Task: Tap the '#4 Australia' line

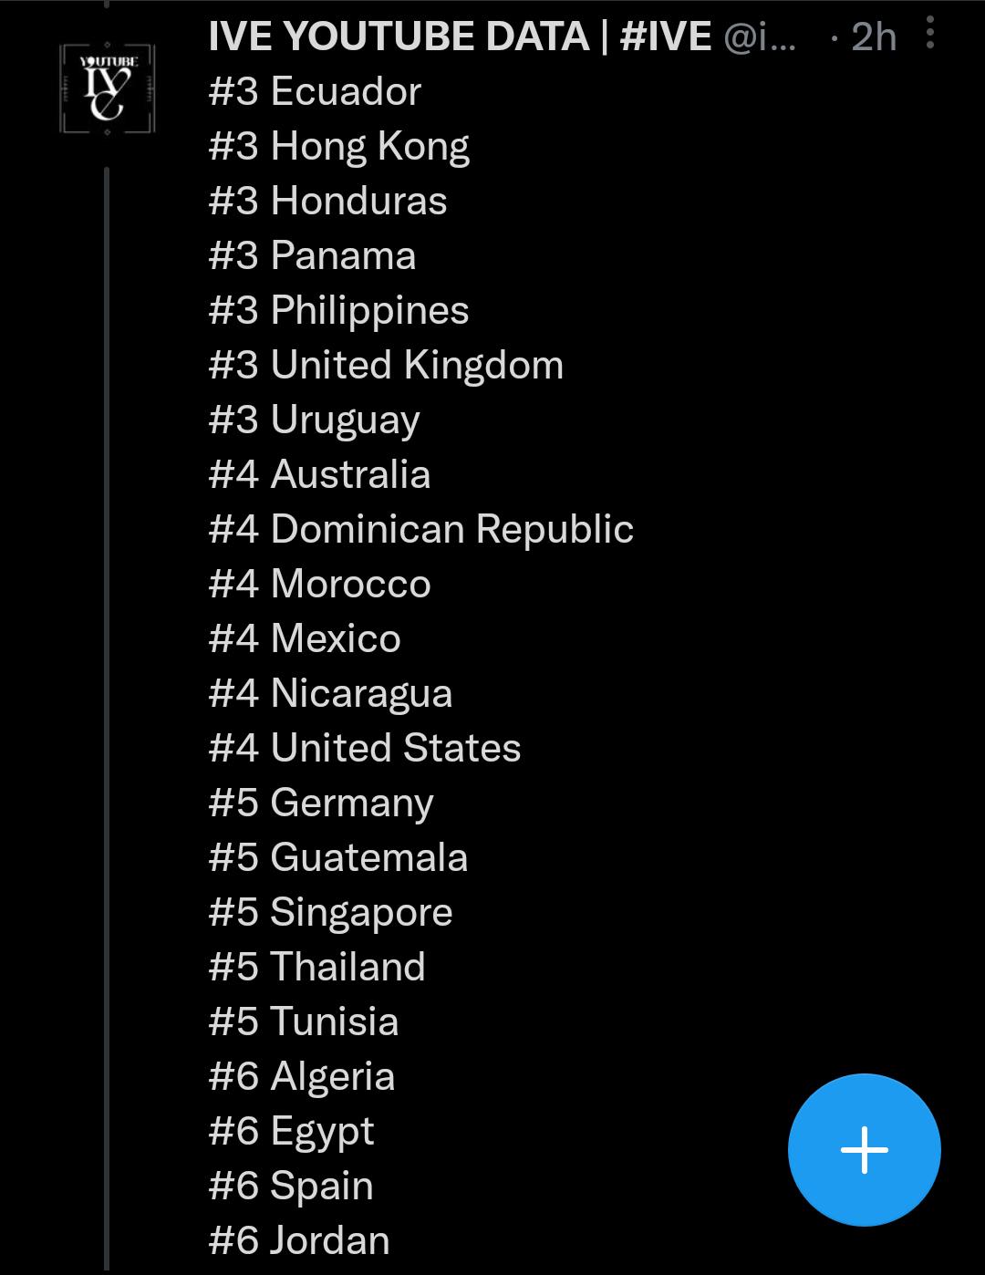Action: 319,474
